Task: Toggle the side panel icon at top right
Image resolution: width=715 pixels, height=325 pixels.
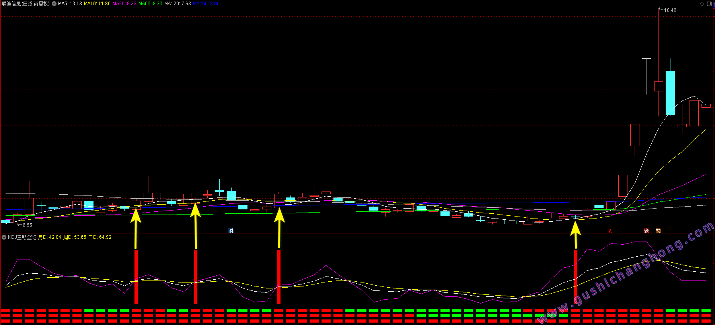Action: click(709, 4)
